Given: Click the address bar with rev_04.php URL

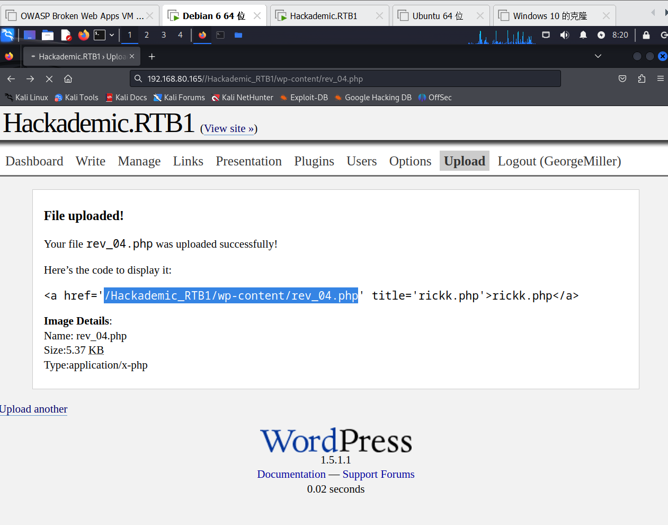Looking at the screenshot, I should click(x=345, y=78).
